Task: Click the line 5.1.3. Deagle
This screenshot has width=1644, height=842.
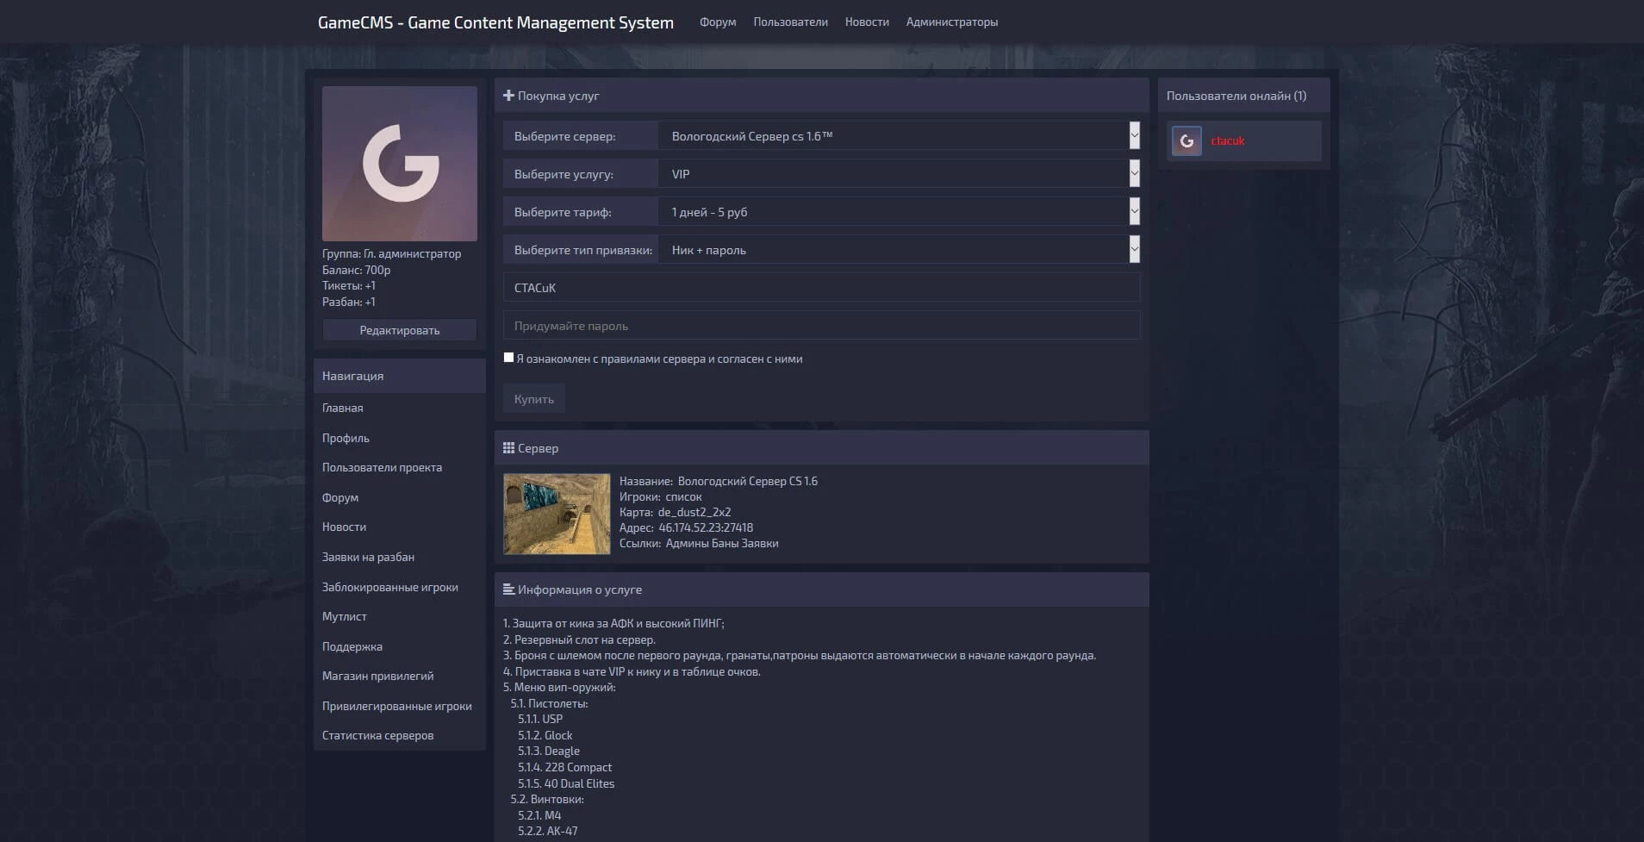Action: (549, 752)
